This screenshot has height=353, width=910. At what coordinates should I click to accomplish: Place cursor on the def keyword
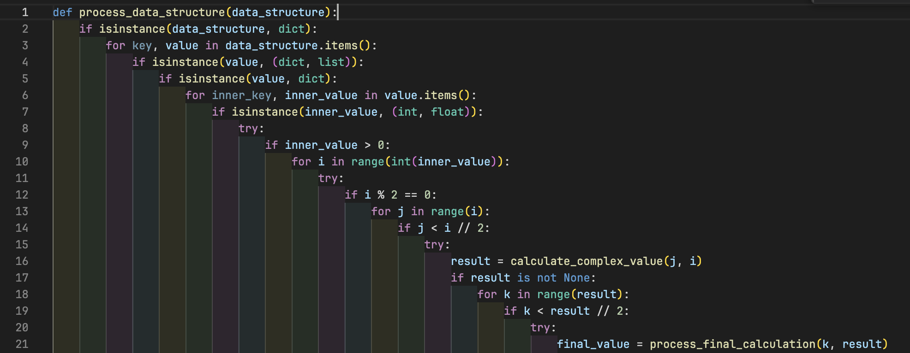[62, 12]
